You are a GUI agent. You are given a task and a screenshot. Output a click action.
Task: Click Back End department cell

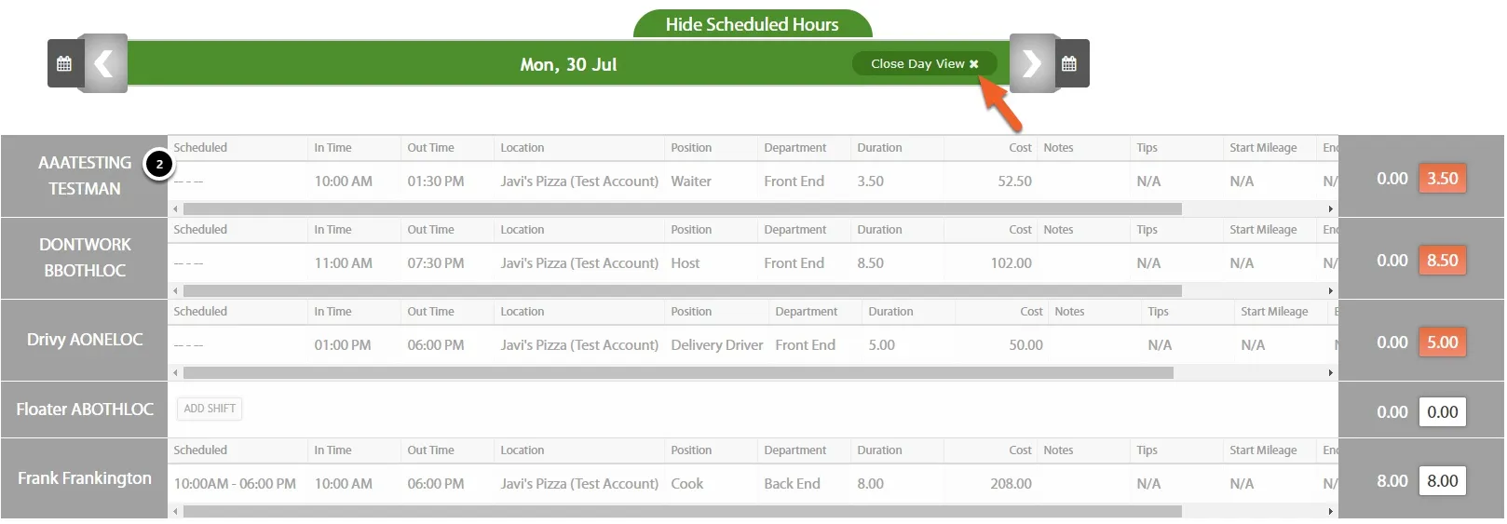click(792, 484)
